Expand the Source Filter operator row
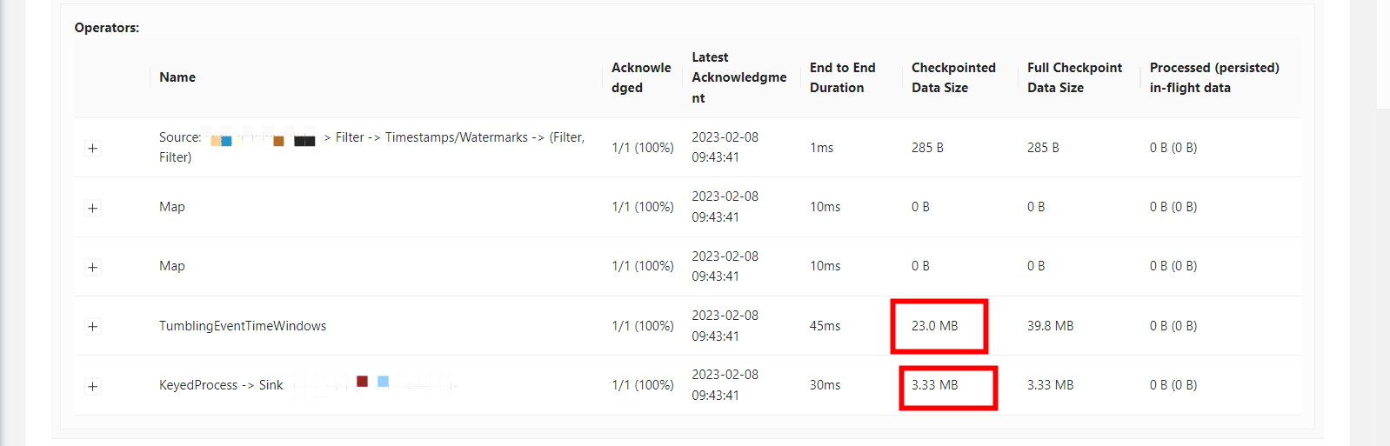This screenshot has height=446, width=1390. (x=93, y=149)
